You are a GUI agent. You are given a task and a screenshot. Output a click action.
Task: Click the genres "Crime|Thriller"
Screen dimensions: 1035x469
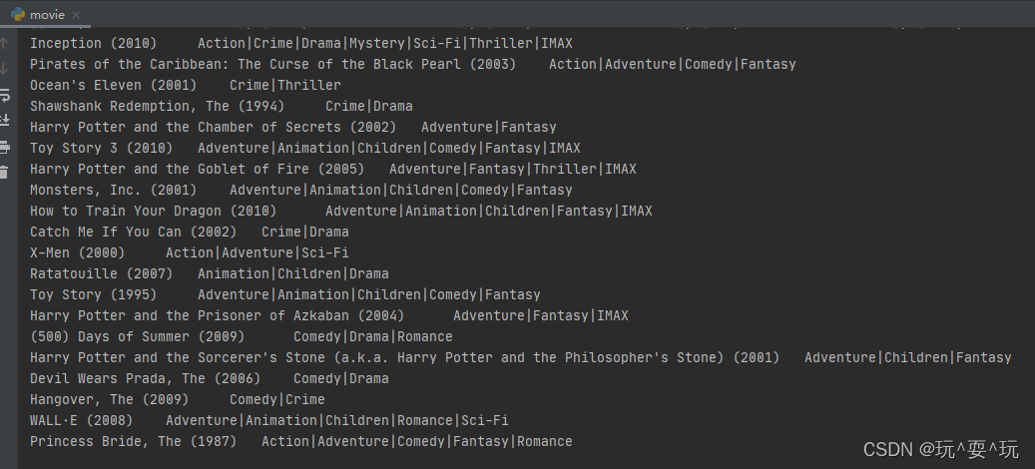(285, 86)
